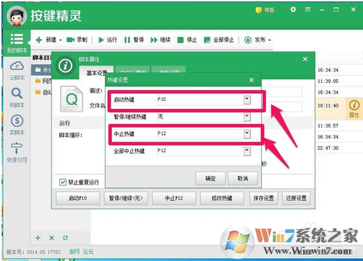Expand the 发布 dropdown arrow
363x261 pixels.
click(x=270, y=40)
